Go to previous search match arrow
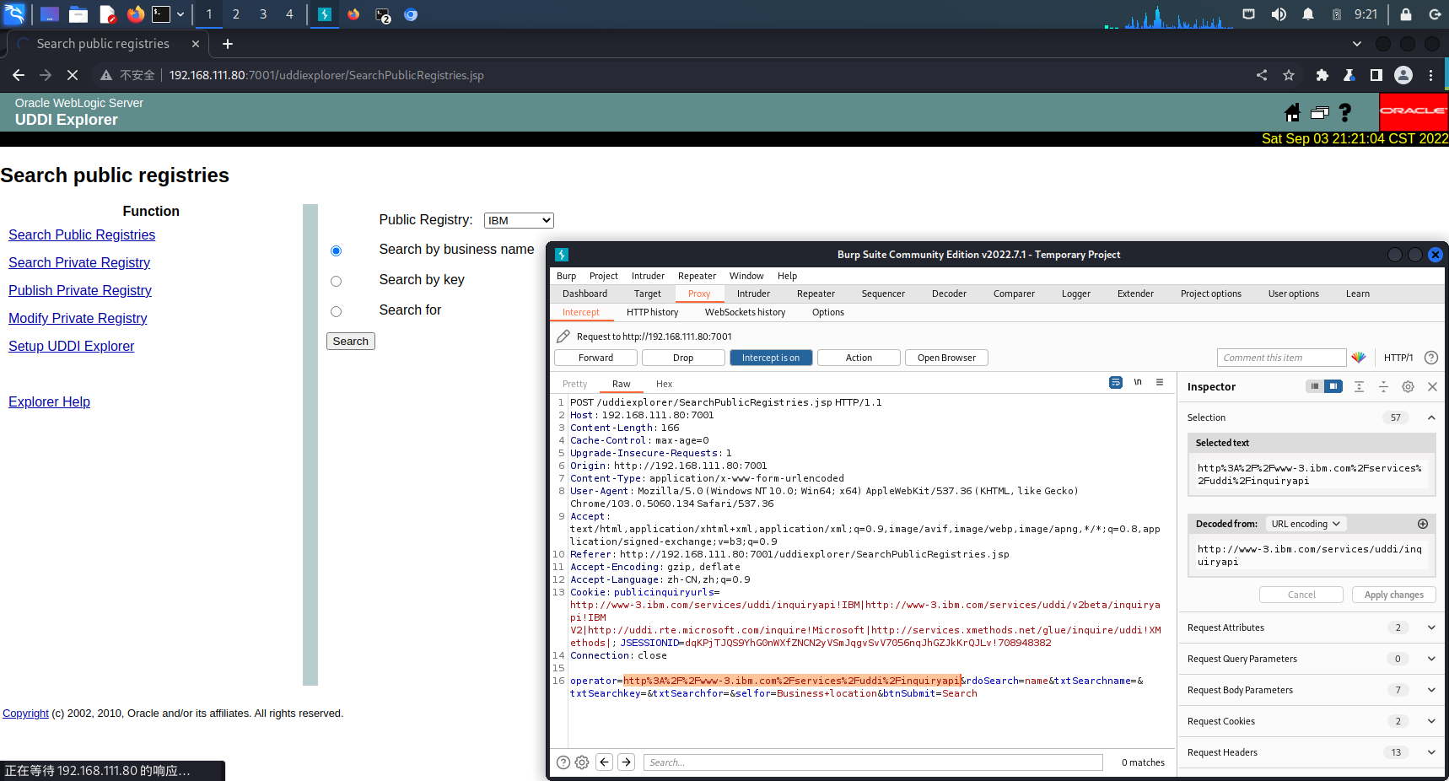Screen dimensions: 1449x781 coord(605,762)
